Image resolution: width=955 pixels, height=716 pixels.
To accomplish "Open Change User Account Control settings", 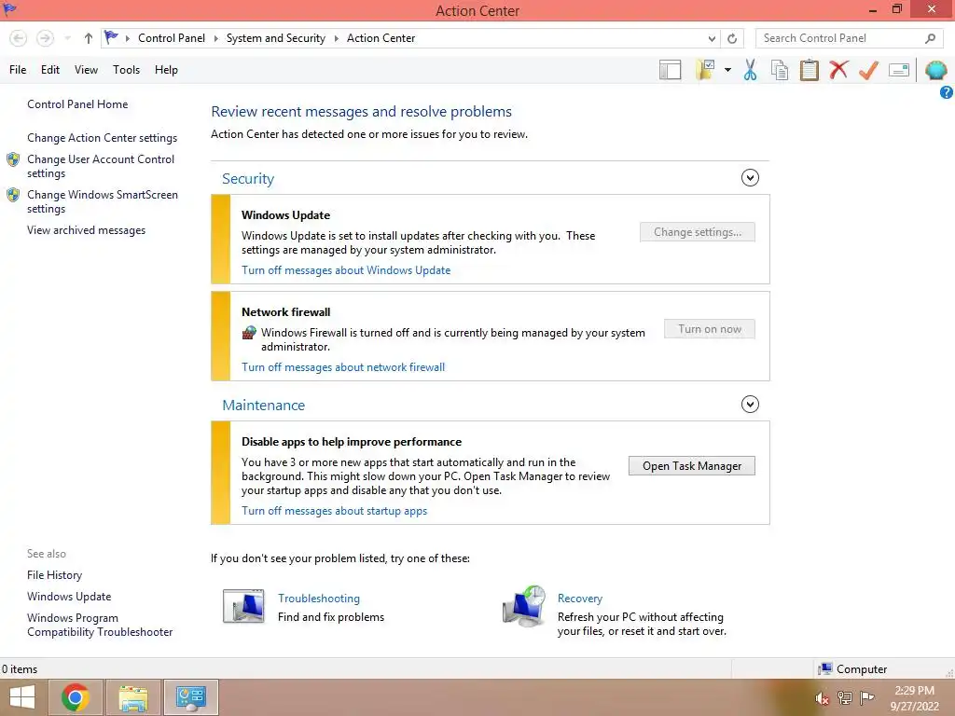I will pyautogui.click(x=101, y=166).
